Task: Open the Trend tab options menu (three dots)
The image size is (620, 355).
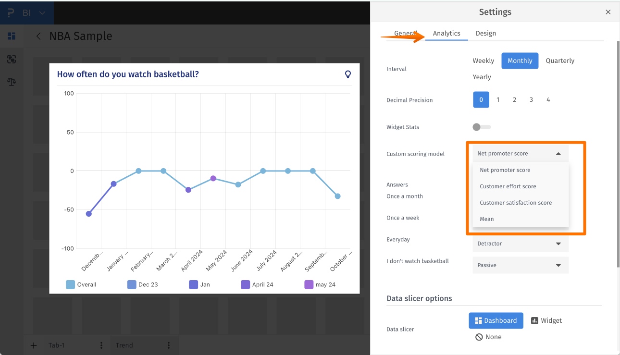Action: point(169,345)
